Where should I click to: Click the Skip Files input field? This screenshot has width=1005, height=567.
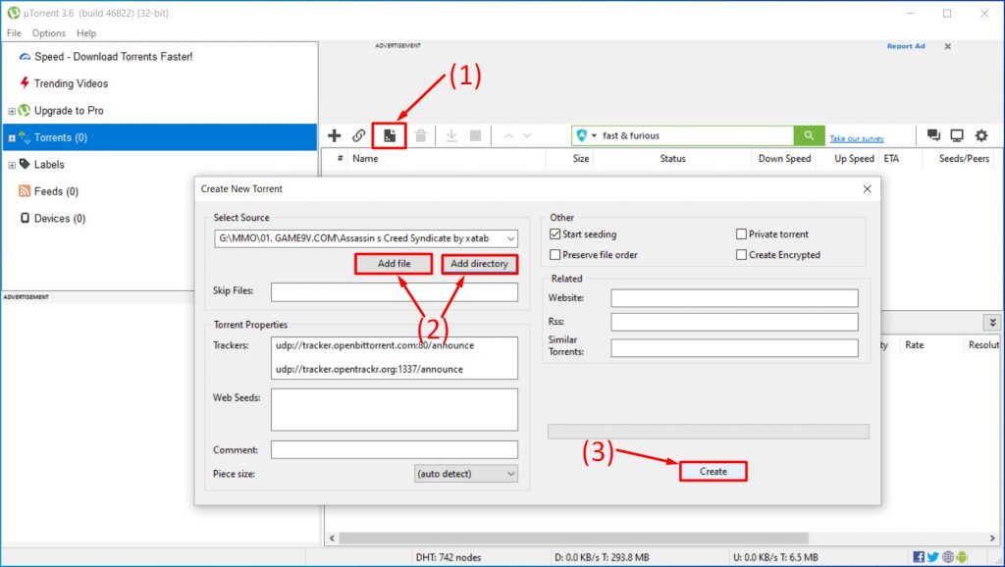(x=395, y=292)
